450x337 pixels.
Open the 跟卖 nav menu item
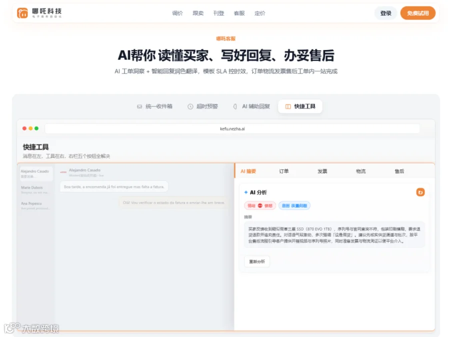[x=198, y=13]
